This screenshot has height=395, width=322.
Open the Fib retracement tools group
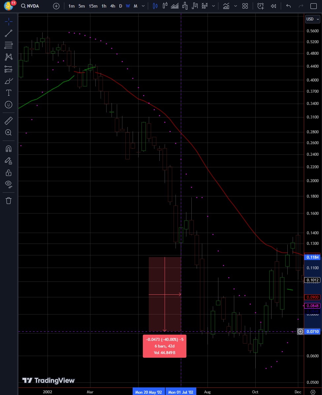9,45
